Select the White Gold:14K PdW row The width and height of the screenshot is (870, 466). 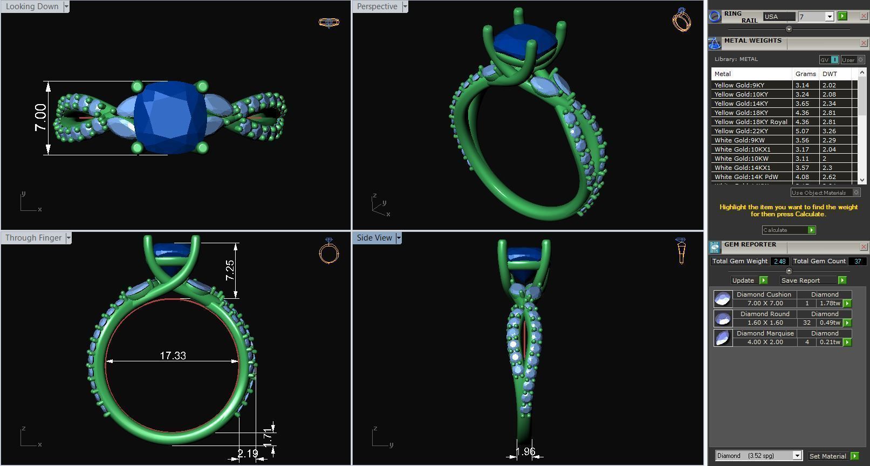(x=784, y=177)
